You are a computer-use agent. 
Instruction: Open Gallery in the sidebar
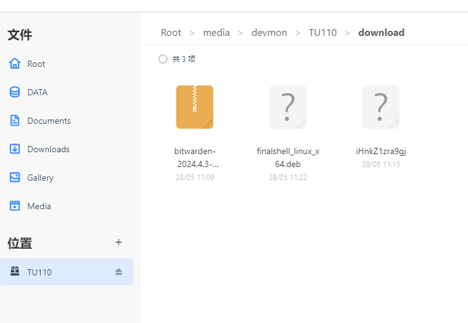pos(40,178)
